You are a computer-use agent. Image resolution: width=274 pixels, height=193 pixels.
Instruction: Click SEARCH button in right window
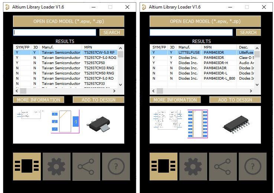point(248,33)
